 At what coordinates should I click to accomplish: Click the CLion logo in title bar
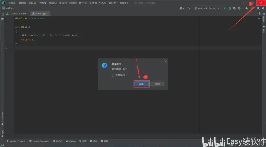(x=4, y=3)
